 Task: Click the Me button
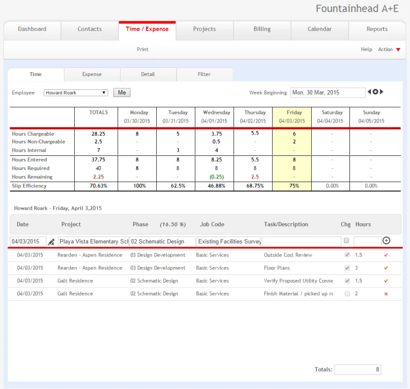(122, 93)
